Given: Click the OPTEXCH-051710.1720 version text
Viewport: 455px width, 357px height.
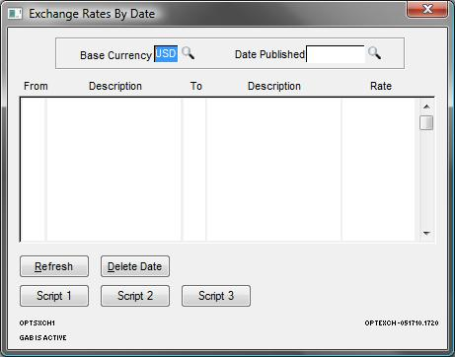Looking at the screenshot, I should tap(402, 323).
